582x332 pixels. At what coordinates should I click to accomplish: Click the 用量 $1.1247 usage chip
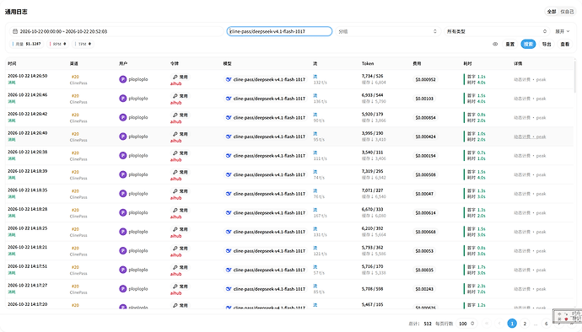tap(27, 44)
